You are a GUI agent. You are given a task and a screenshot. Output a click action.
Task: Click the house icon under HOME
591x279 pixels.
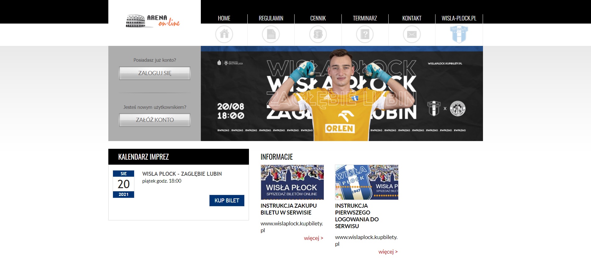coord(224,34)
